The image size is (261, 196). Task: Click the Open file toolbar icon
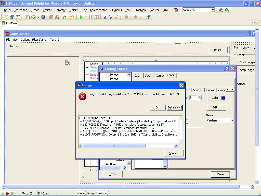point(33,17)
